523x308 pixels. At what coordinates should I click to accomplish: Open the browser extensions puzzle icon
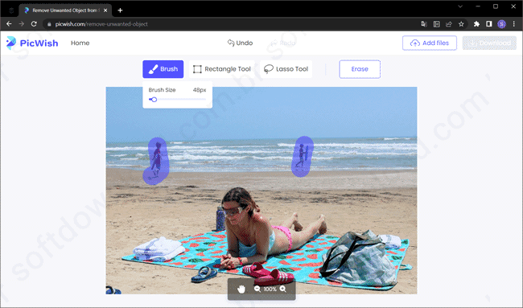[x=476, y=24]
